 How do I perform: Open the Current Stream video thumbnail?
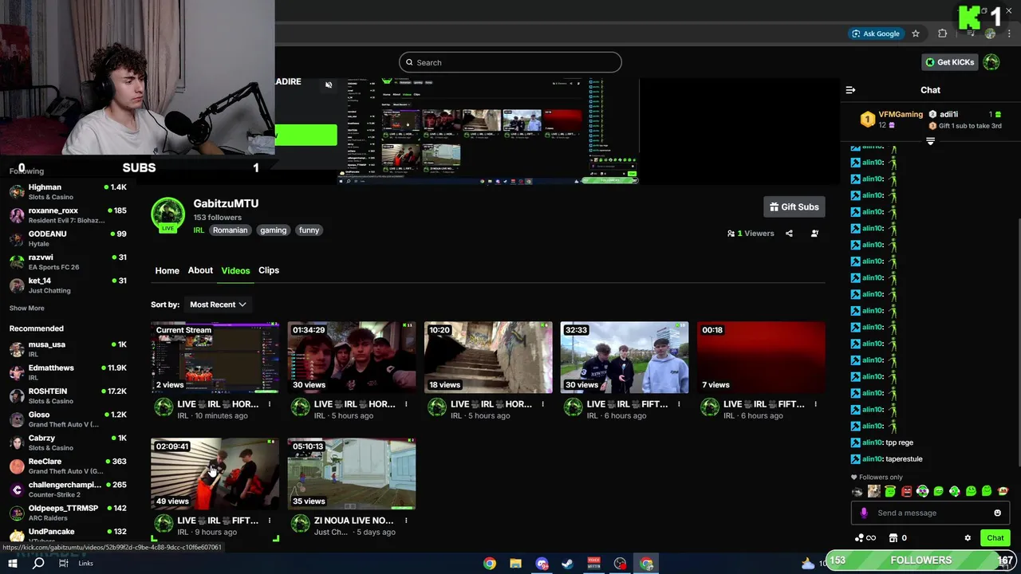(215, 357)
